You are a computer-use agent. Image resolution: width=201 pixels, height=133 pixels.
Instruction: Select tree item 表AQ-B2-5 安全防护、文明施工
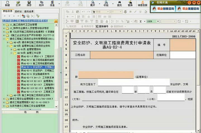tap(37, 70)
